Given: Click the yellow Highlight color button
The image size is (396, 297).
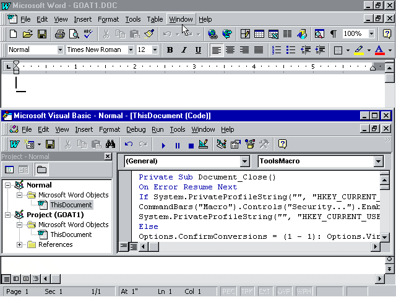Looking at the screenshot, I should click(x=359, y=50).
